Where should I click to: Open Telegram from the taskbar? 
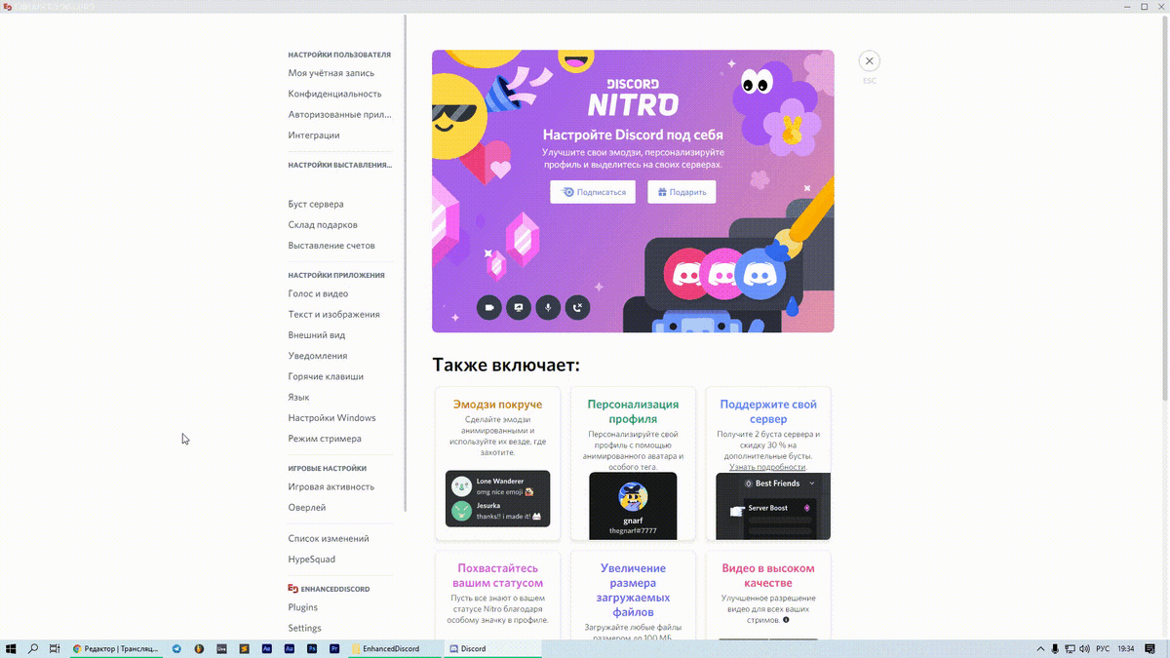point(177,648)
